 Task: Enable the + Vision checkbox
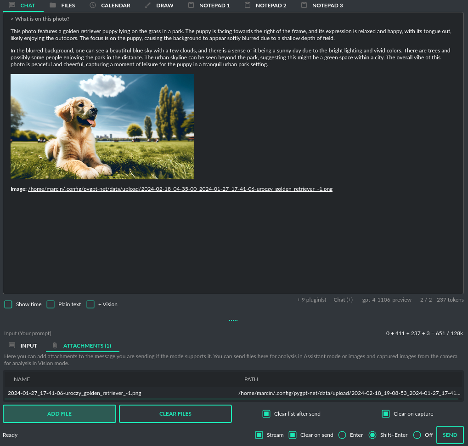(90, 304)
